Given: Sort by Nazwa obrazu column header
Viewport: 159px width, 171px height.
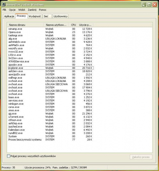Looking at the screenshot, I should coord(25,25).
